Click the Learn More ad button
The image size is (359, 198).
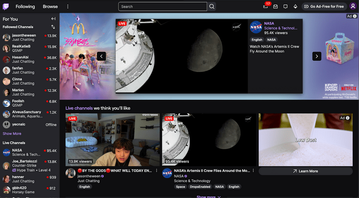(306, 171)
